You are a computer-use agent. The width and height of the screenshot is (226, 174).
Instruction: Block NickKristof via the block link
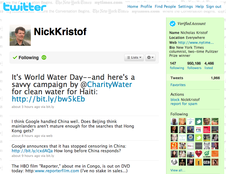[175, 99]
